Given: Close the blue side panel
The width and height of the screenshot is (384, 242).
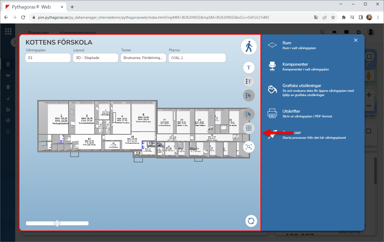Looking at the screenshot, I should pyautogui.click(x=356, y=40).
